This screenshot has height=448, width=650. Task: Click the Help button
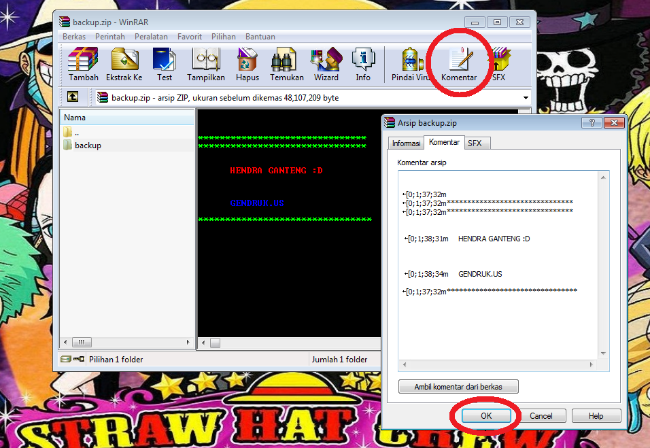[596, 415]
